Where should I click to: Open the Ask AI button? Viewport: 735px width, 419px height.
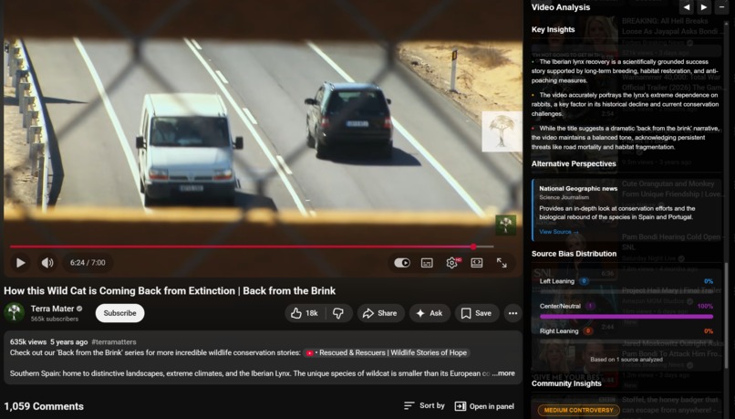(430, 313)
